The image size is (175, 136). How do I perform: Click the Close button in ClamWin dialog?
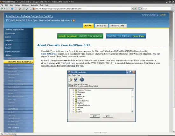108,116
